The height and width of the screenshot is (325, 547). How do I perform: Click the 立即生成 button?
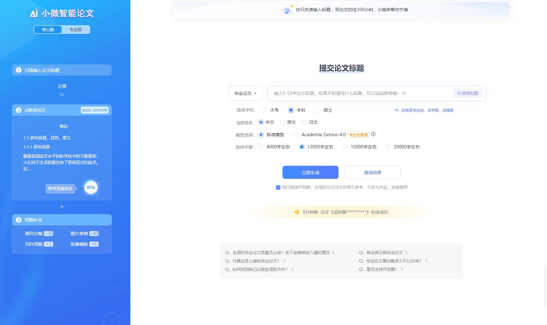[x=310, y=172]
